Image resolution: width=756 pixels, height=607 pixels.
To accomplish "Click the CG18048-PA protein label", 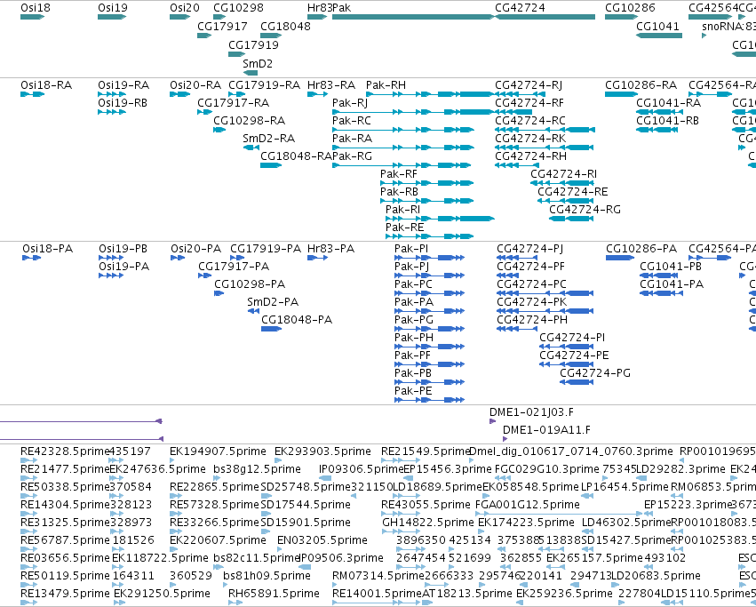I will (297, 319).
